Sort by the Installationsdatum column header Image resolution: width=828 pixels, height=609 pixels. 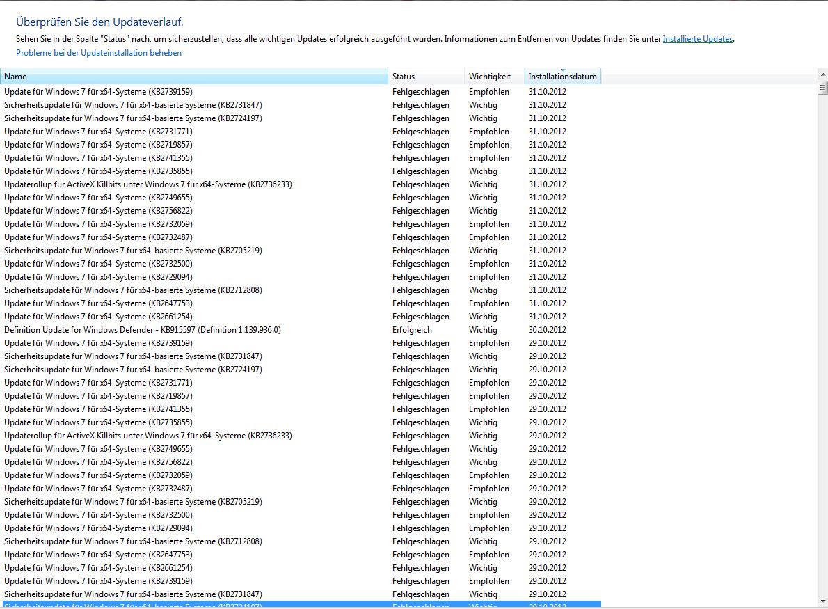coord(562,76)
